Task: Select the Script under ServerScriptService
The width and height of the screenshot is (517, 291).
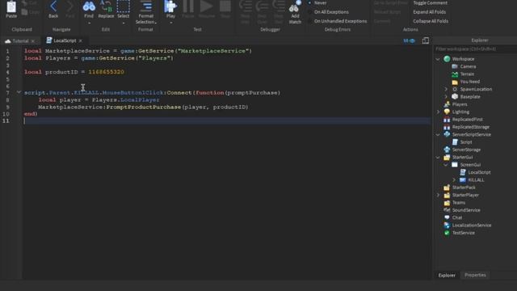Action: point(466,142)
